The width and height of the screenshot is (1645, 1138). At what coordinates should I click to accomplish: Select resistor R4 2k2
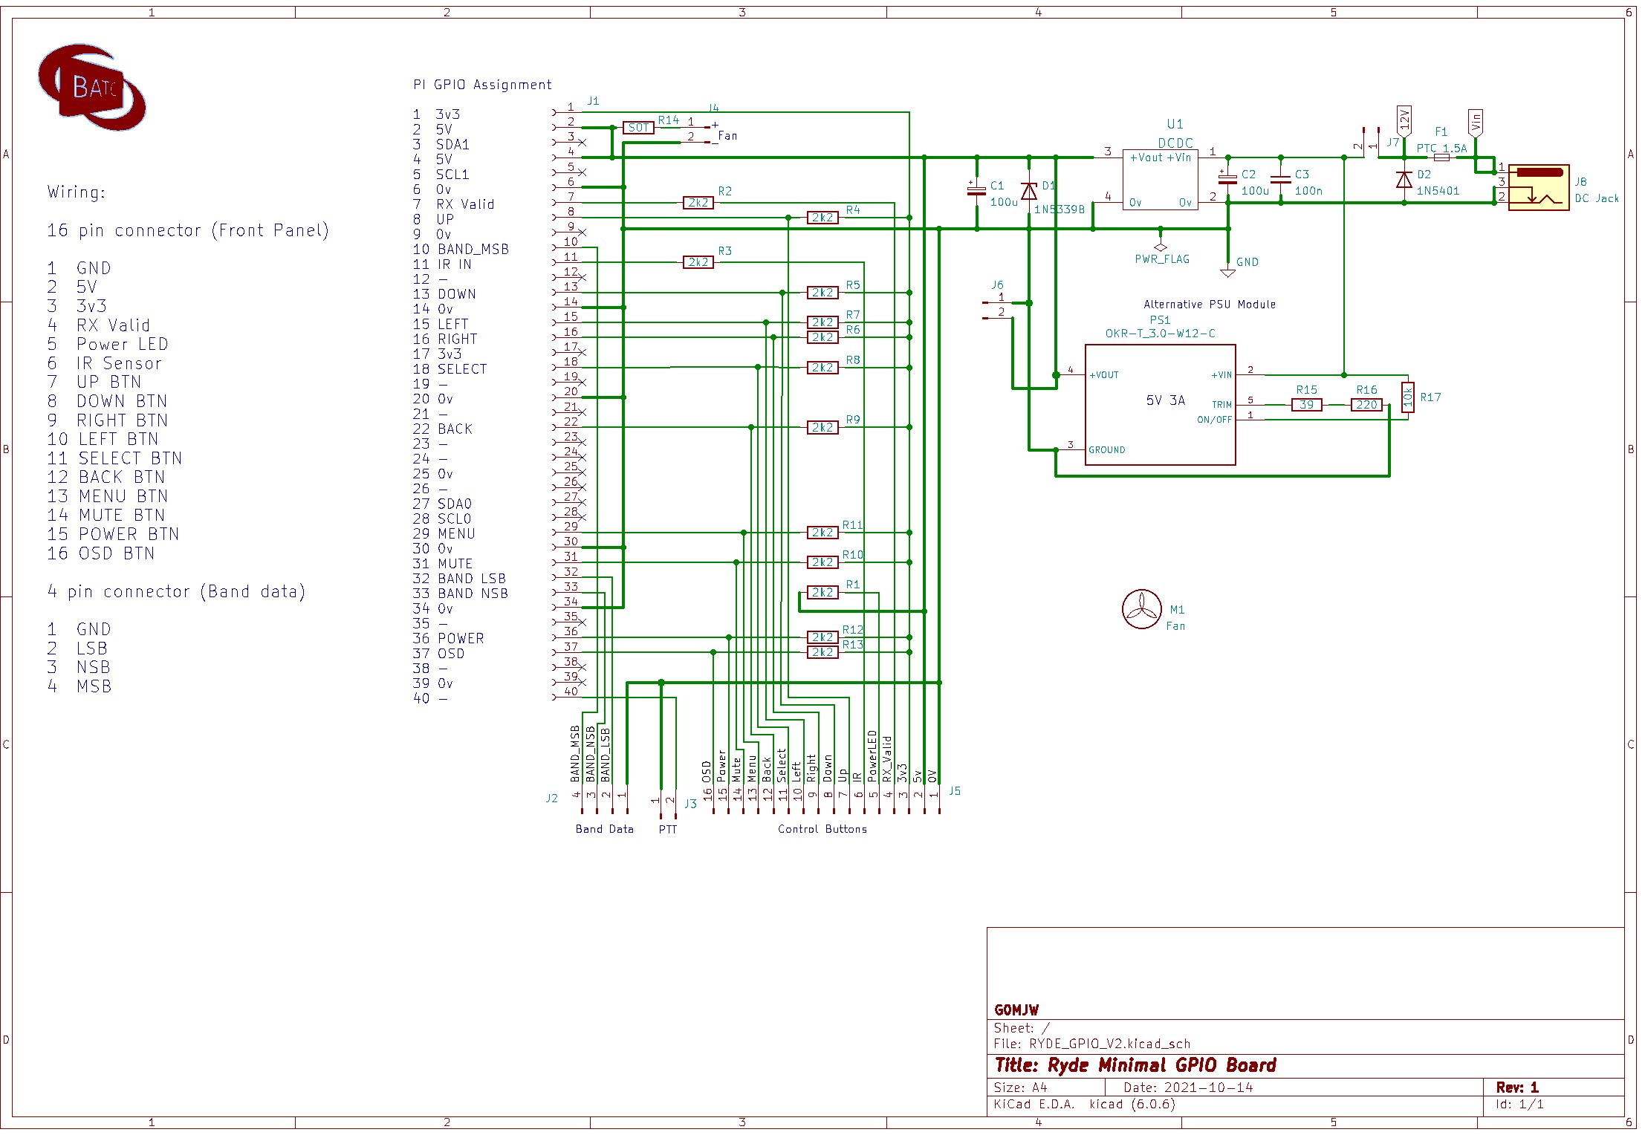click(x=822, y=218)
